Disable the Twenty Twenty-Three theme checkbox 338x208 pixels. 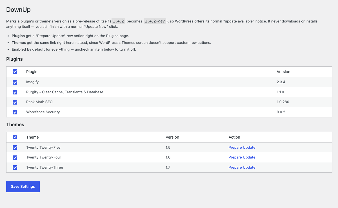click(15, 168)
